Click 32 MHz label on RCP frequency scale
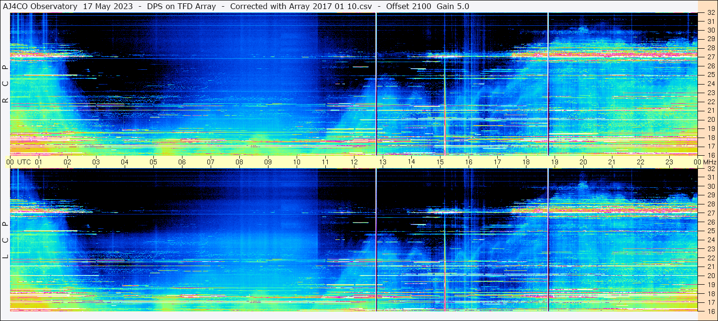718x321 pixels. 710,13
